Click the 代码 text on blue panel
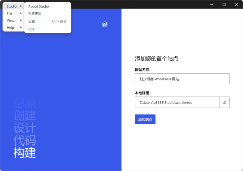243x171 pixels. (25, 140)
